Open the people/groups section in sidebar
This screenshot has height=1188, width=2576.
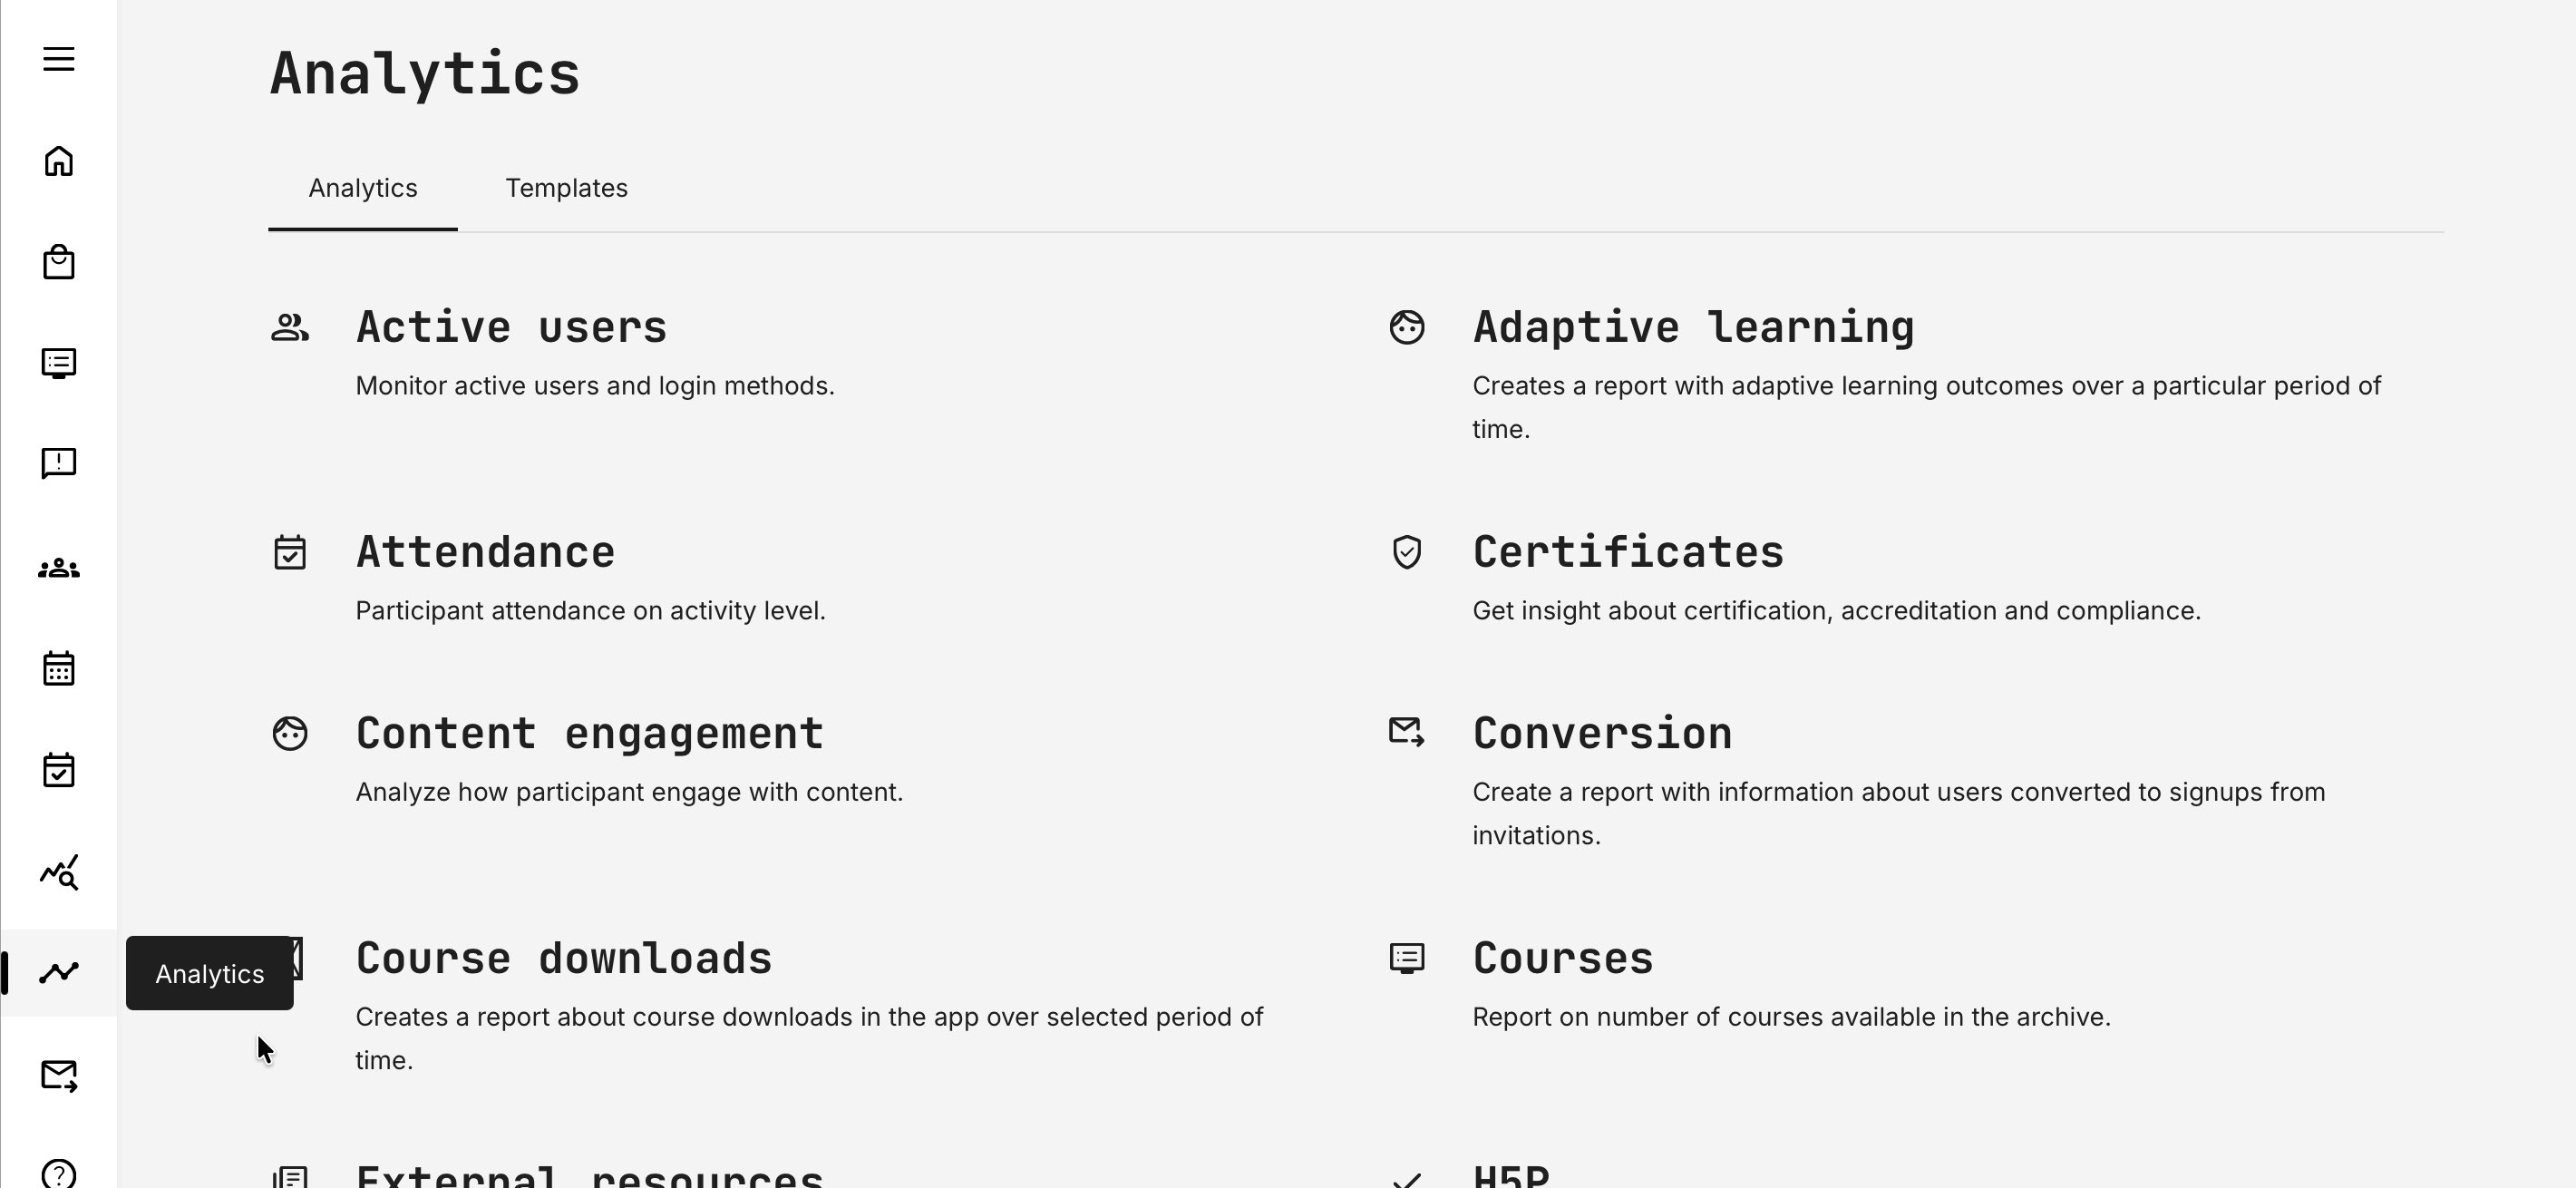coord(59,567)
